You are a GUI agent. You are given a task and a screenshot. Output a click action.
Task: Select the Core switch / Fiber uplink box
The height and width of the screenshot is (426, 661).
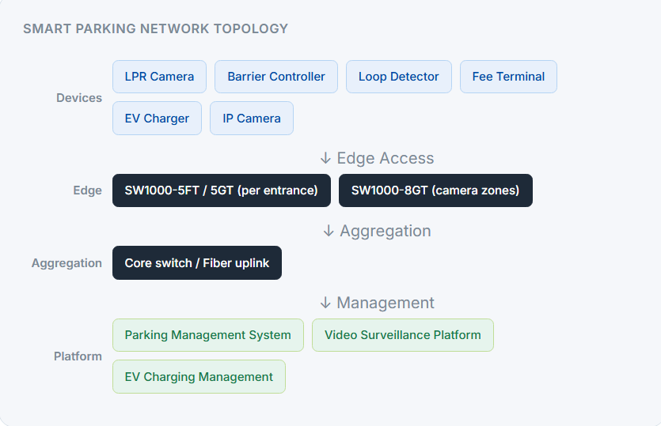197,262
